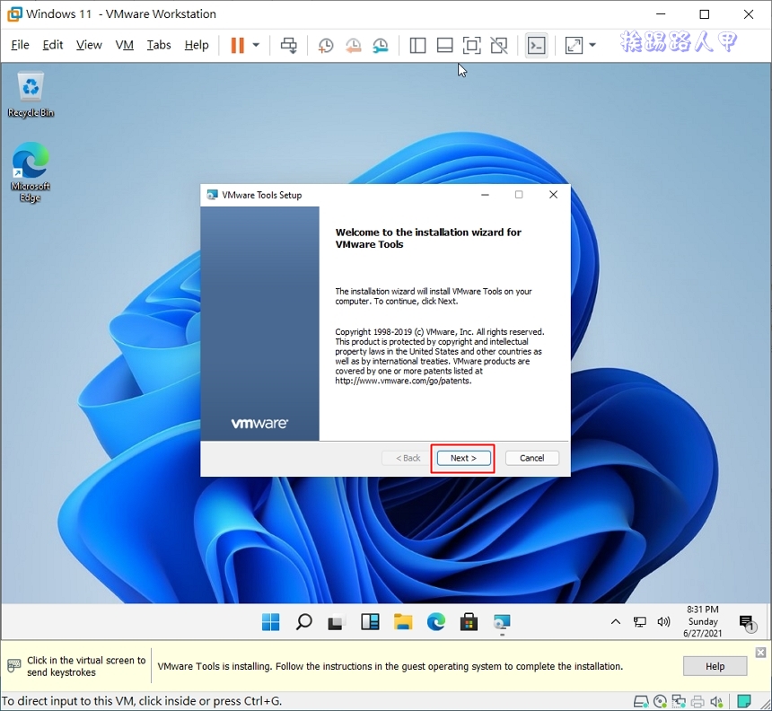Click the CD/DVD device status icon
Screen dimensions: 772x711
point(661,701)
